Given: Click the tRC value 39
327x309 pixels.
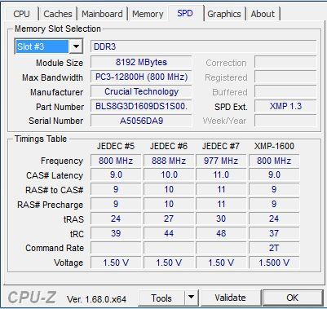Looking at the screenshot, I should click(116, 233).
